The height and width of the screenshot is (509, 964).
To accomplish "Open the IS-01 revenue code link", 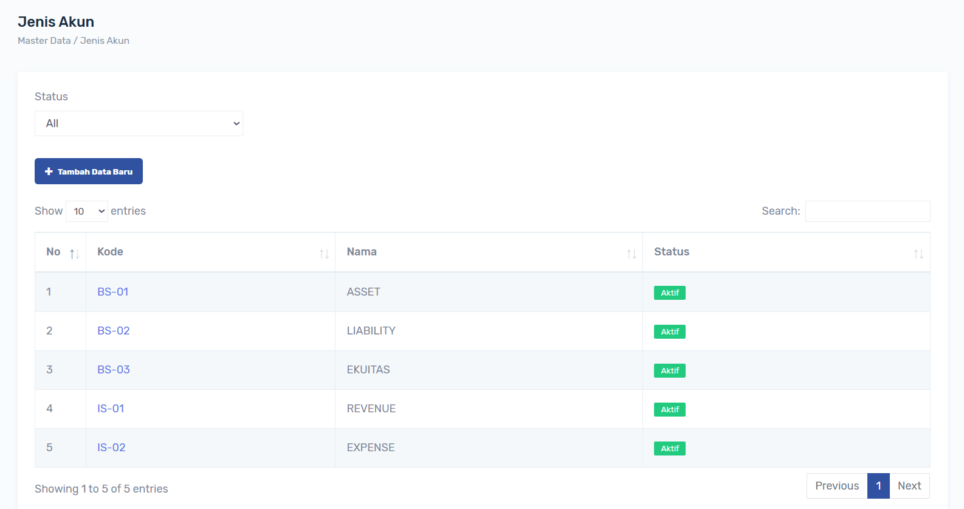I will coord(111,409).
